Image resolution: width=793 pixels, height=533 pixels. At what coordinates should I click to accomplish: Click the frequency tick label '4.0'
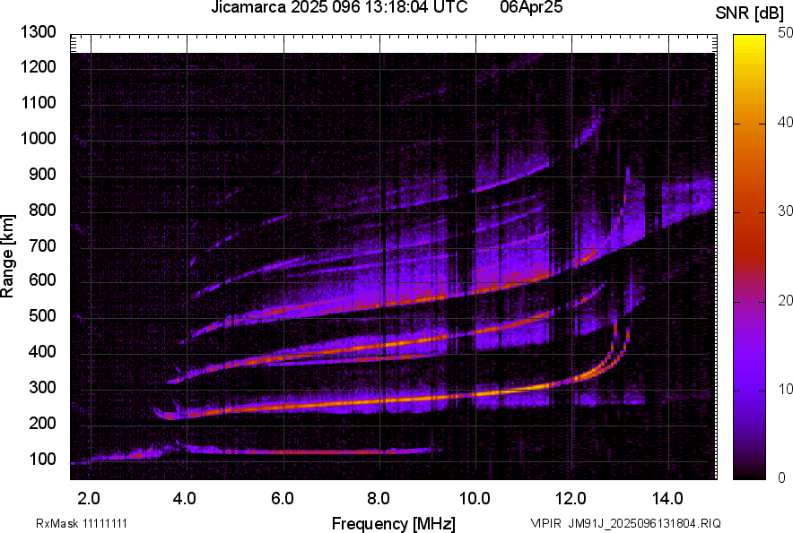point(185,499)
